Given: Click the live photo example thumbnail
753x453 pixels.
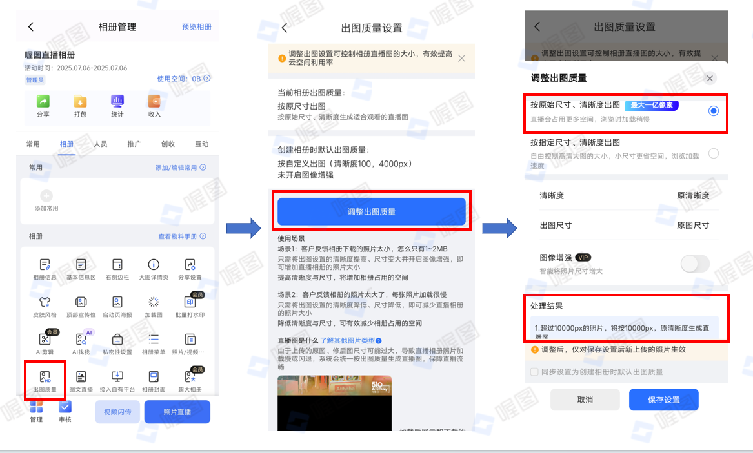Looking at the screenshot, I should coord(334,403).
